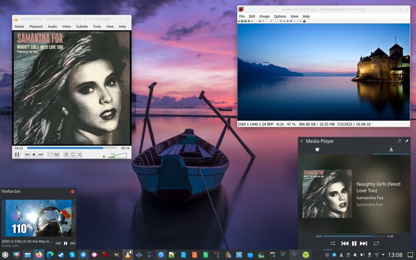Seek on the Media Player widget progress slider
The image size is (416, 260).
point(354,236)
